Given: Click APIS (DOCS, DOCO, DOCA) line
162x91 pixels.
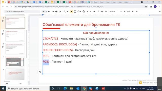Looking at the screenshot, I should coord(80,44).
